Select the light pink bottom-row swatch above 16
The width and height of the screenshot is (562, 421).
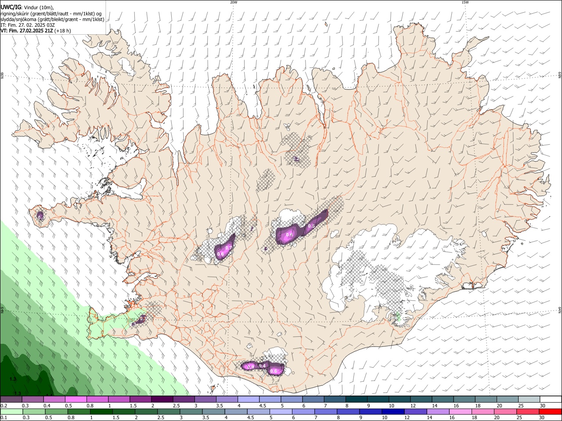point(460,411)
